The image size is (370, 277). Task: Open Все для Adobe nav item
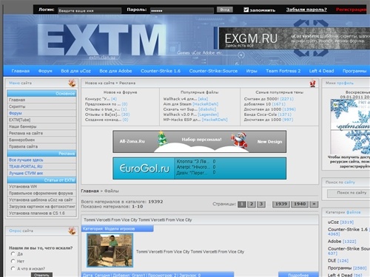tap(115, 71)
